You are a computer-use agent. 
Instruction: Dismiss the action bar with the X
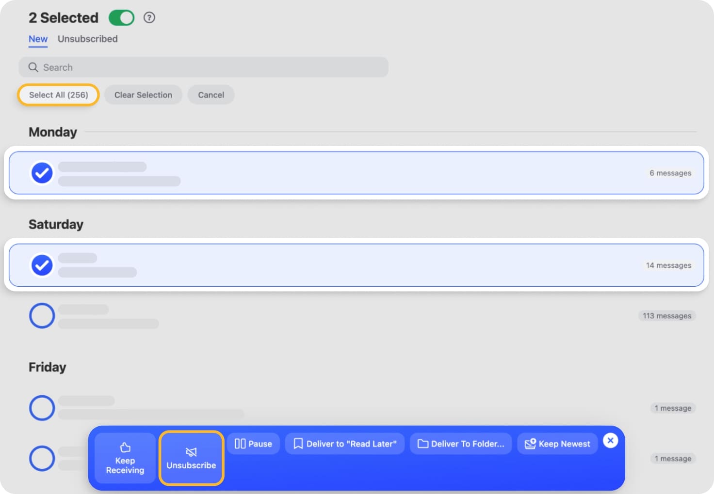(610, 440)
